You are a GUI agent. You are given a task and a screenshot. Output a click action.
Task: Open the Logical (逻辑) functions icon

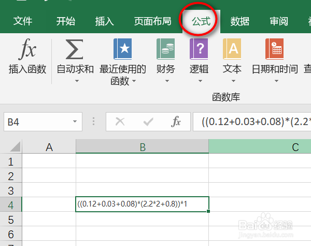199,49
